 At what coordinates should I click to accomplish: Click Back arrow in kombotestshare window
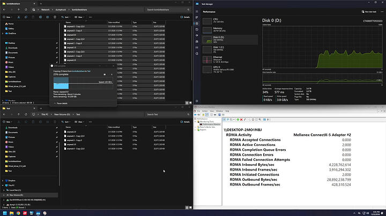point(4,10)
